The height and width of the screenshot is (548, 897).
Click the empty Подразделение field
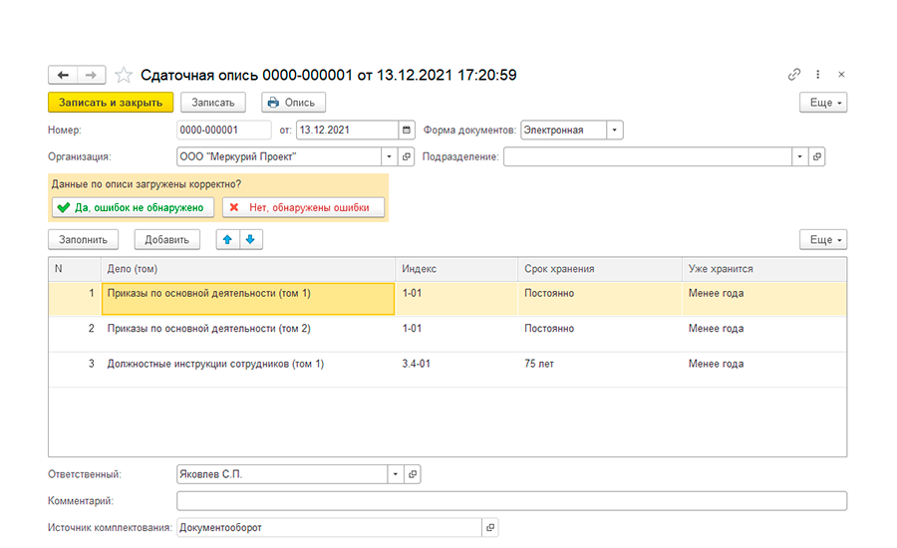pos(648,156)
